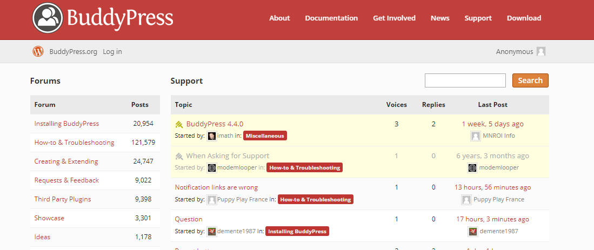This screenshot has height=250, width=594.
Task: Open the When Asking for Support topic
Action: [228, 156]
